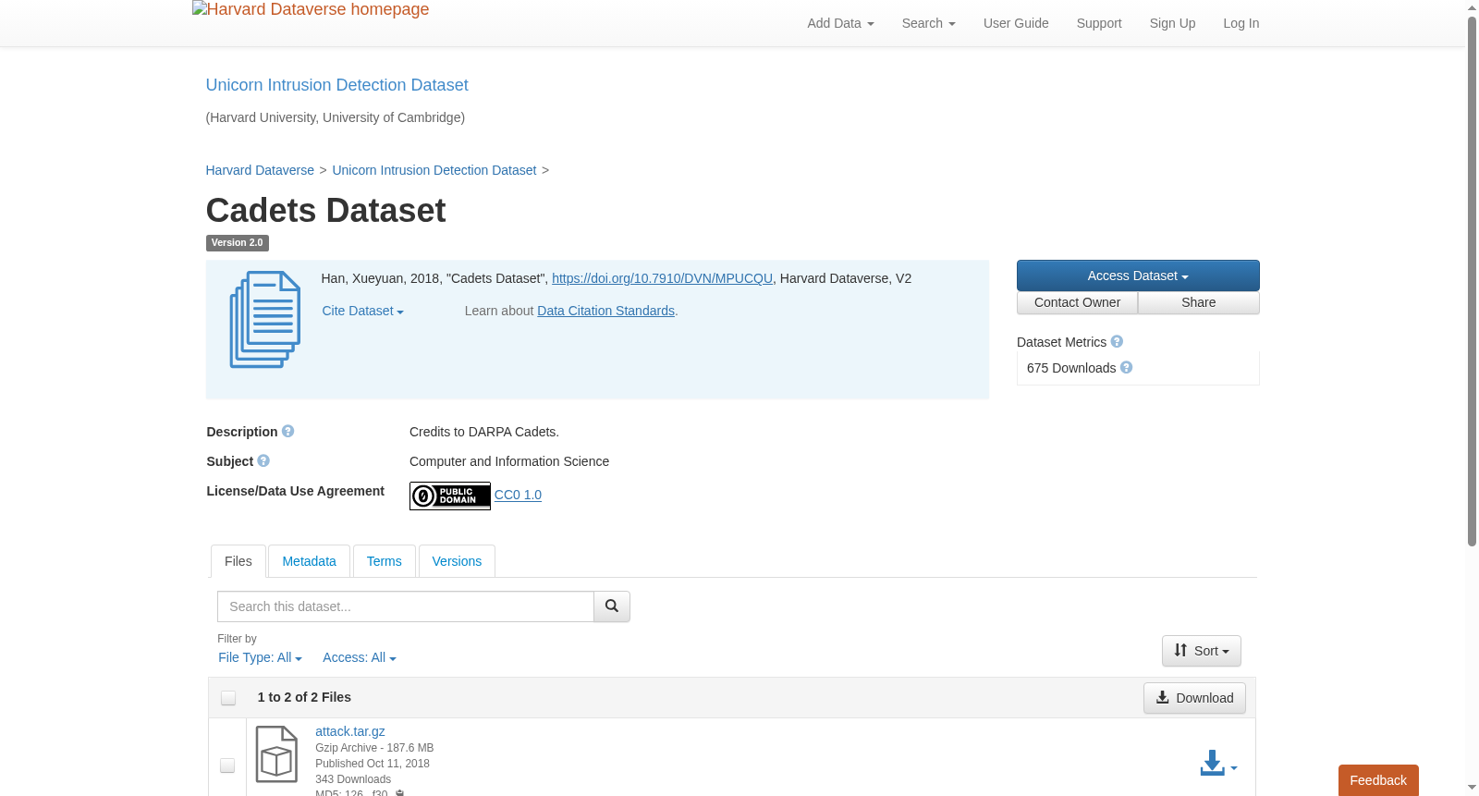Click the magnifier search button

611,606
